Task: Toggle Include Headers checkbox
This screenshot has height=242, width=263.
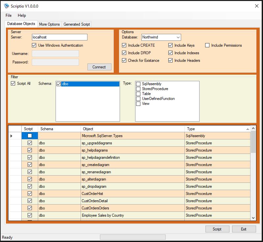Action: tap(170, 60)
